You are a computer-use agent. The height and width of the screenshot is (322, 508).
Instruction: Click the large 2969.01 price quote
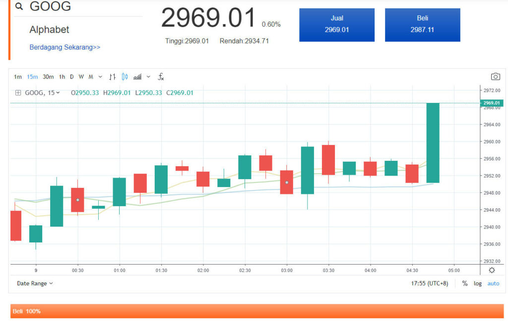click(208, 18)
